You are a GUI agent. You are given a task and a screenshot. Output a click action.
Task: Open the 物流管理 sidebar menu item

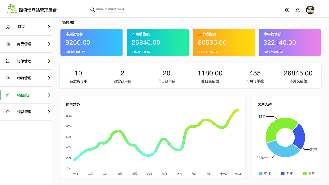coord(24,78)
